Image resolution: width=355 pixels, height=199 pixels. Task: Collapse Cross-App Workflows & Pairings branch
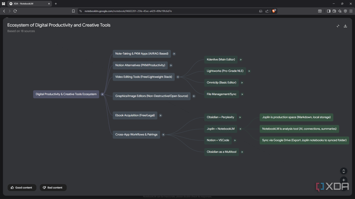pyautogui.click(x=163, y=135)
